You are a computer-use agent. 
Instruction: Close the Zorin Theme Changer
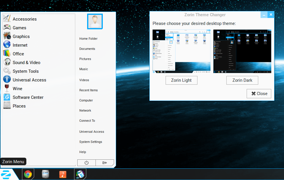259,94
